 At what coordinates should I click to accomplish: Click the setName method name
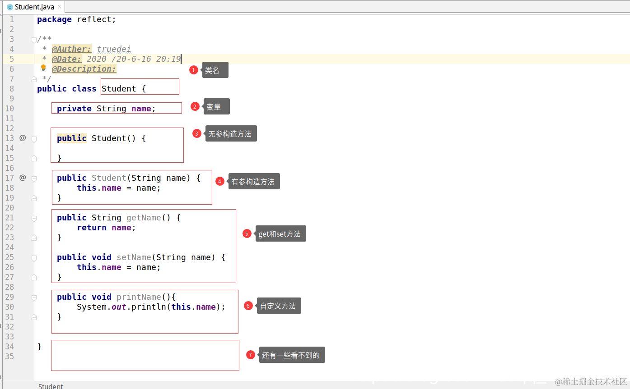coord(134,257)
